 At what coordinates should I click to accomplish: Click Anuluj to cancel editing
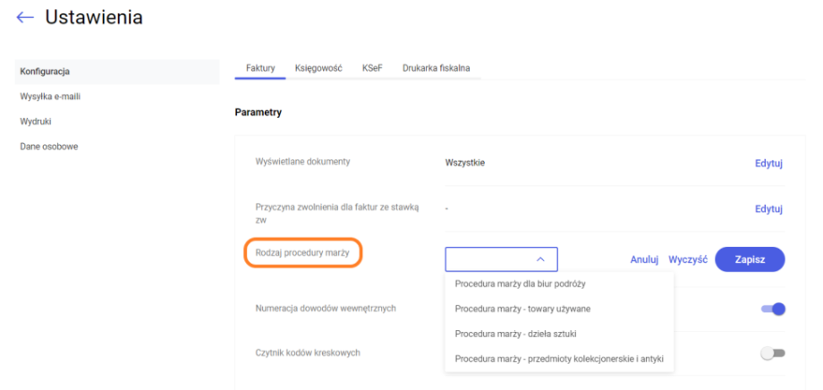(x=644, y=259)
